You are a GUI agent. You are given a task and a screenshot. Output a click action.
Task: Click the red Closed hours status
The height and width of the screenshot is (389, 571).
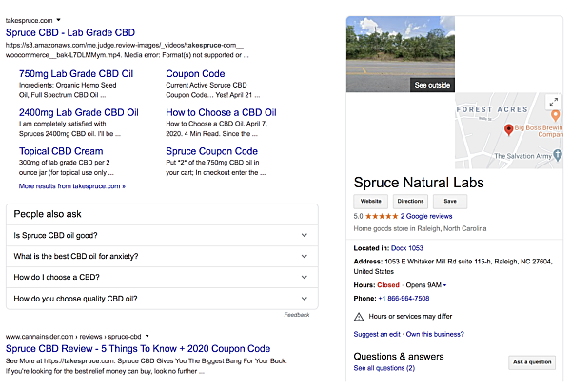click(388, 285)
